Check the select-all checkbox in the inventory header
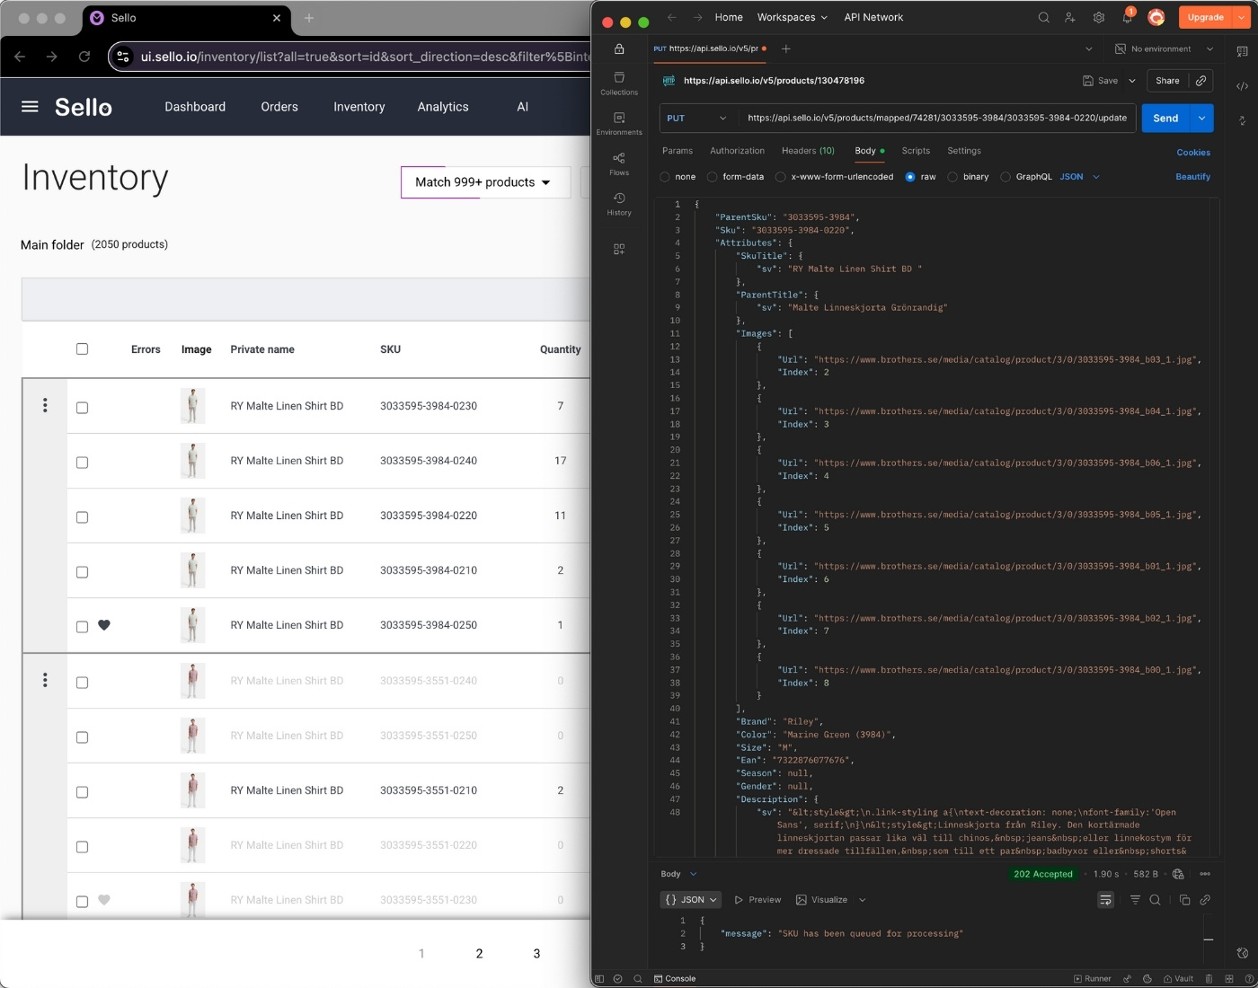1258x988 pixels. (x=82, y=348)
